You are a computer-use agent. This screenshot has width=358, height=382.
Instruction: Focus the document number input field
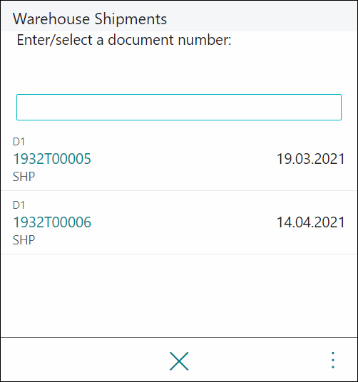(x=179, y=107)
